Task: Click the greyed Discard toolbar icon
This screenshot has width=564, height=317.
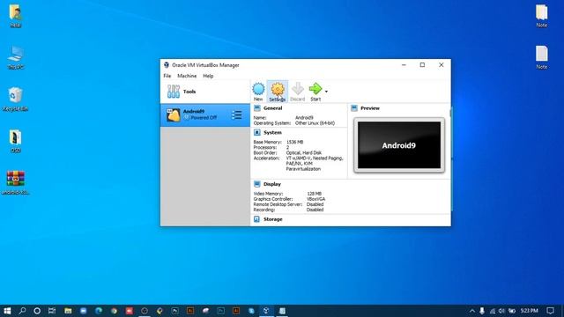Action: (x=298, y=92)
